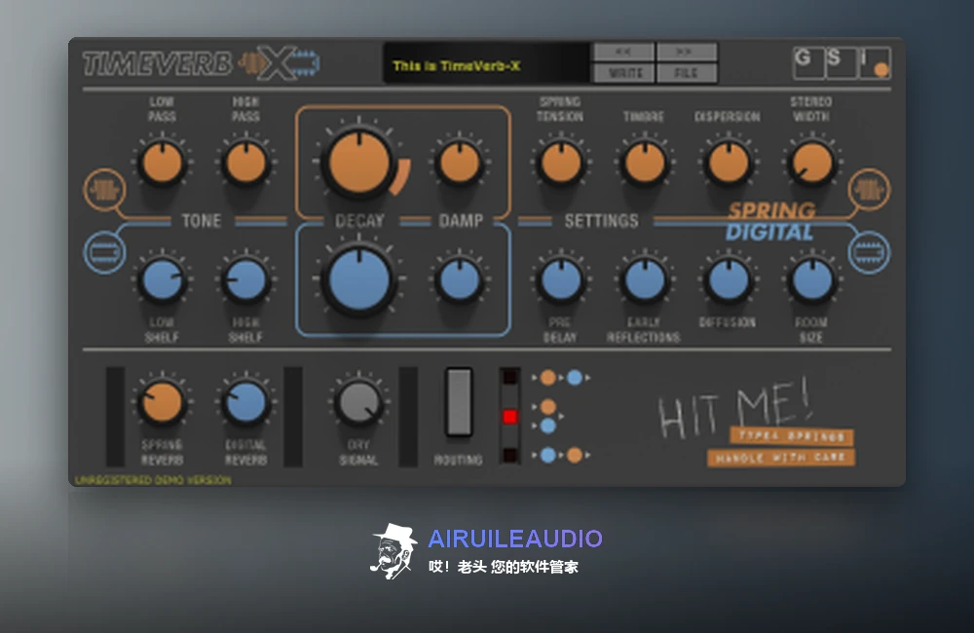Adjust the Early Reflections knob
Viewport: 974px width, 633px height.
tap(645, 280)
